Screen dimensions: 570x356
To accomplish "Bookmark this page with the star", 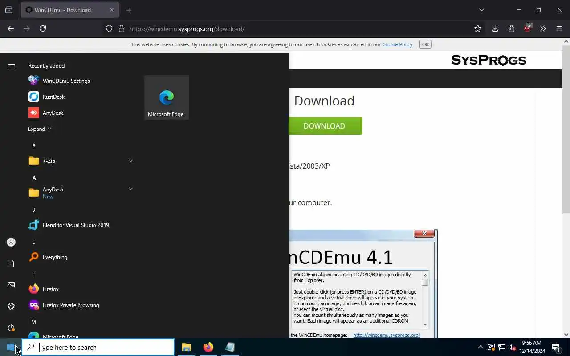I will point(478,29).
